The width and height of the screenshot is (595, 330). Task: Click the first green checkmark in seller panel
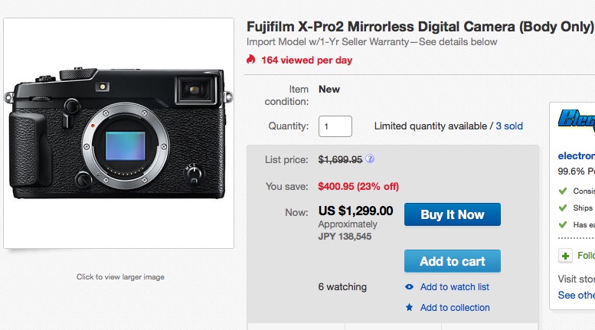click(x=563, y=191)
